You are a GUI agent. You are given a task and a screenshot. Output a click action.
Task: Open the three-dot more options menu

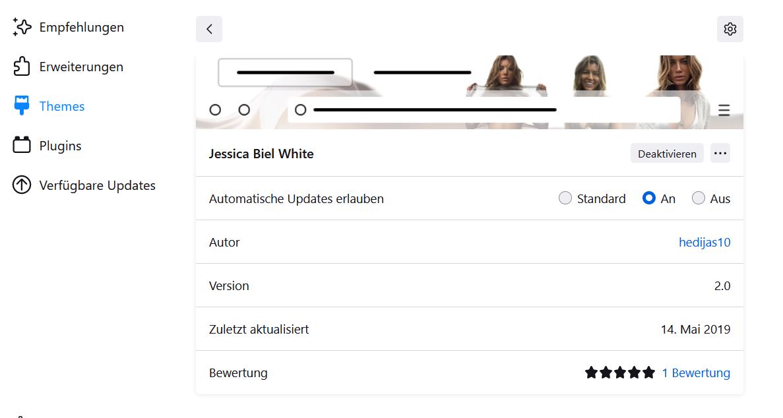click(x=720, y=154)
